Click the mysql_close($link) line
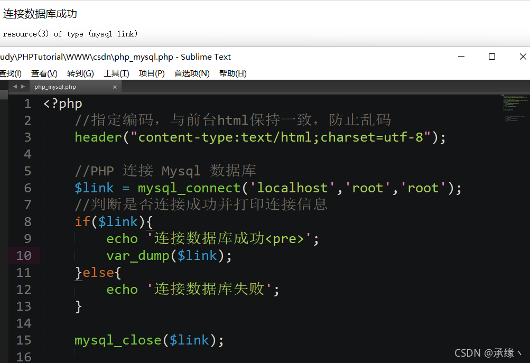530x363 pixels. click(x=149, y=340)
